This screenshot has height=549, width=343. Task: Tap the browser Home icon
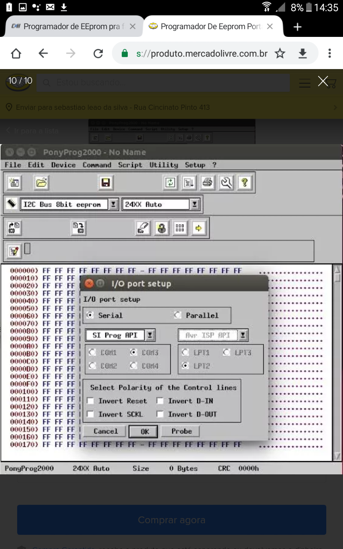16,53
